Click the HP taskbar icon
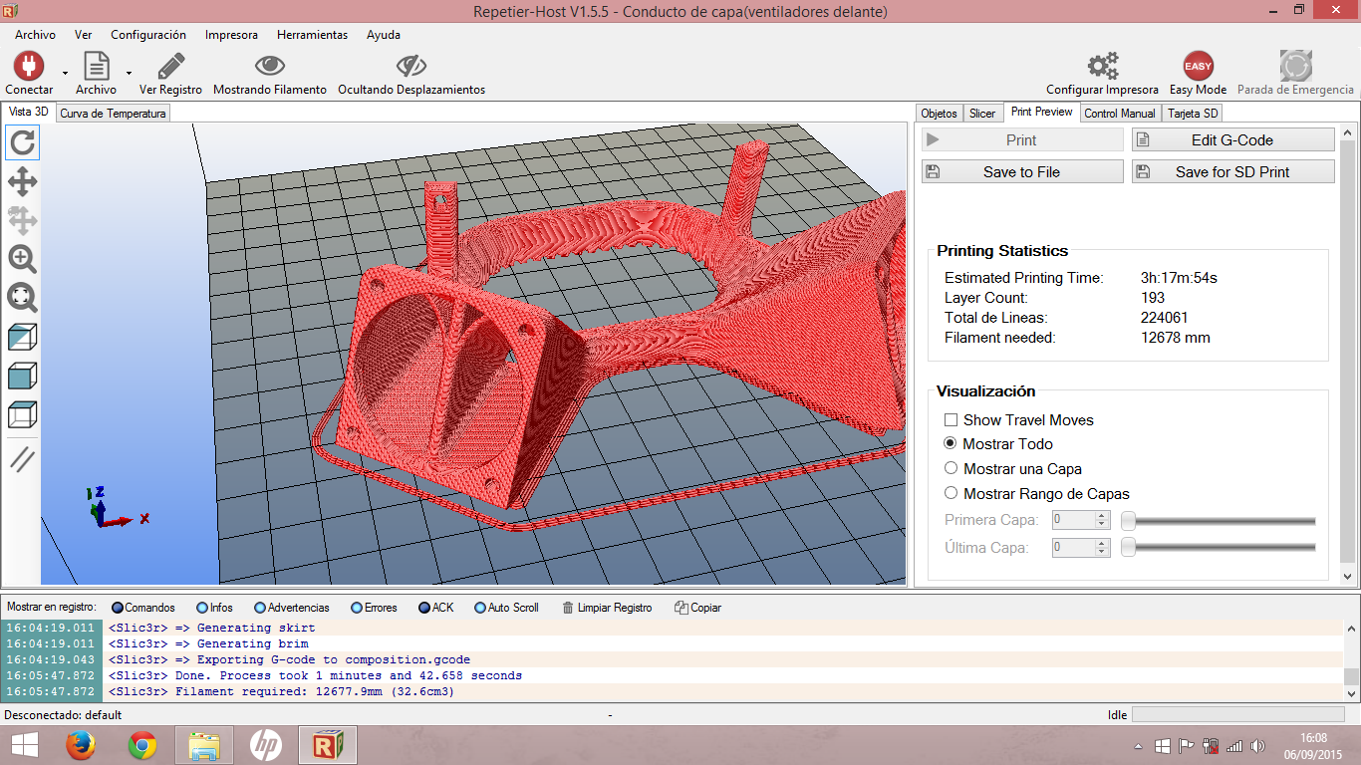Screen dimensions: 1361x765 (266, 745)
